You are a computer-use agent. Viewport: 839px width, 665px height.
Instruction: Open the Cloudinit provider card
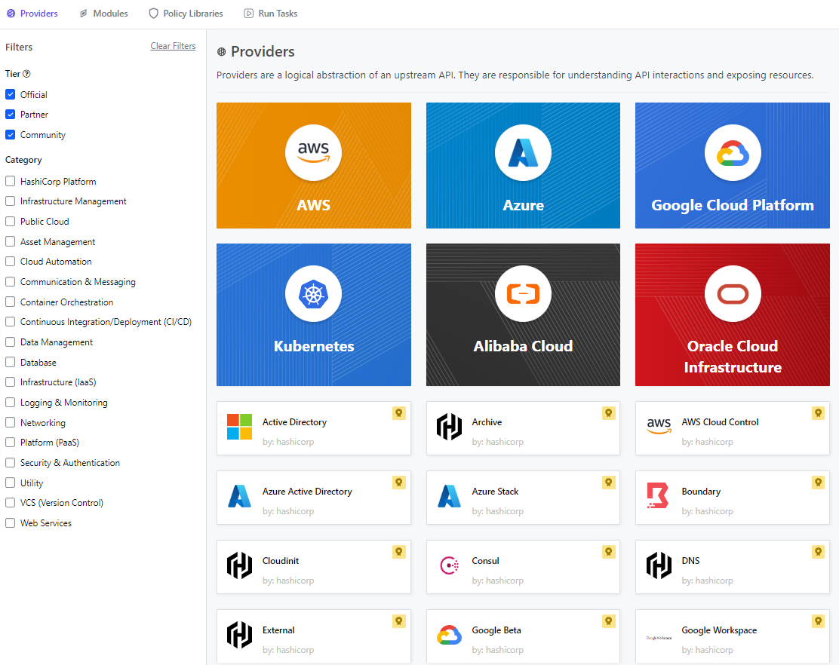[x=313, y=567]
